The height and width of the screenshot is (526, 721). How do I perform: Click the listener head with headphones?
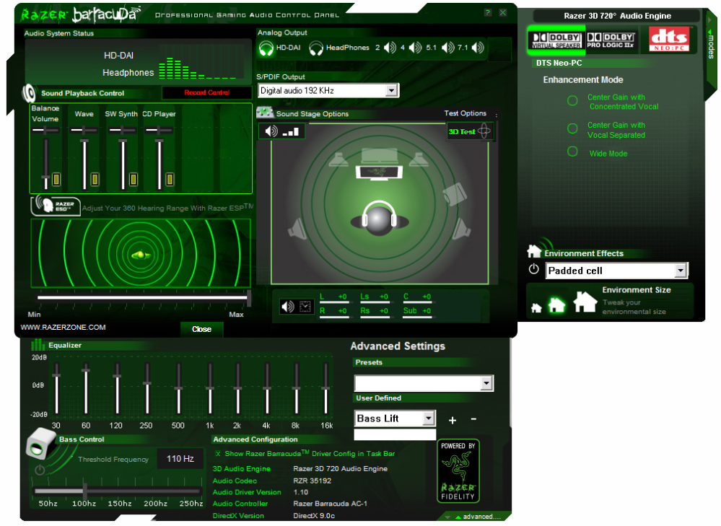pyautogui.click(x=380, y=219)
